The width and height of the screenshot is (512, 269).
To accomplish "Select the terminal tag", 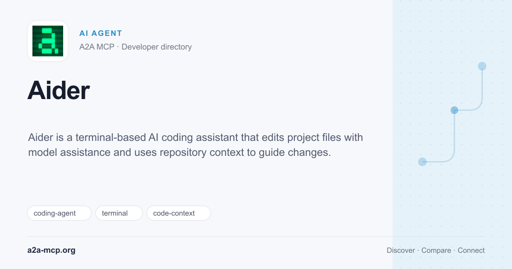I will pyautogui.click(x=119, y=213).
